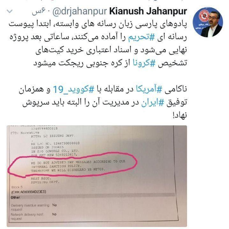Click first paragraph ending with ریجکت میشود

(x=98, y=43)
